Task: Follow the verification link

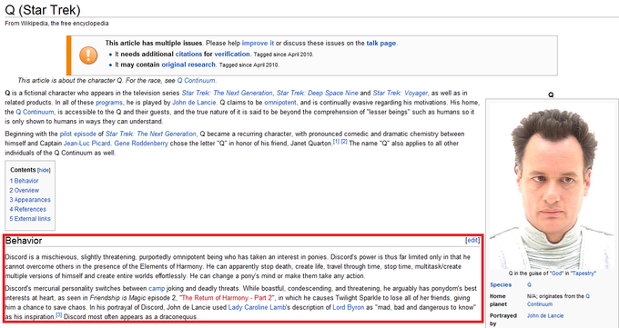Action: [x=232, y=54]
